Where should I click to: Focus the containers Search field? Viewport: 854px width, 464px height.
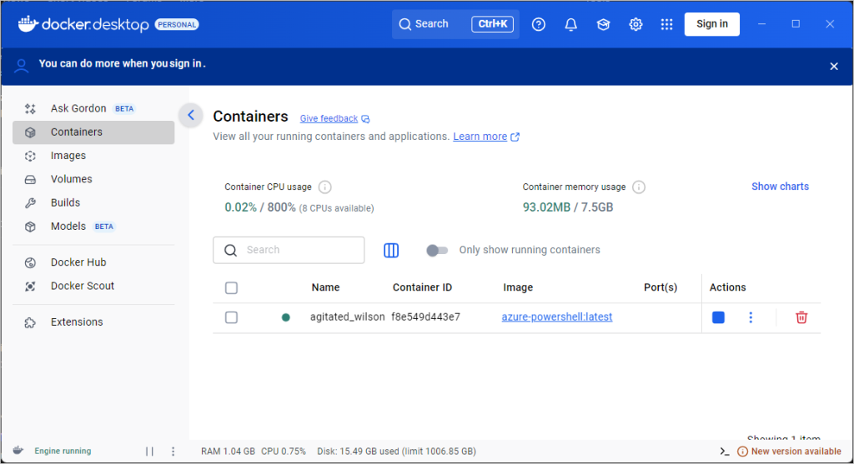coord(289,250)
